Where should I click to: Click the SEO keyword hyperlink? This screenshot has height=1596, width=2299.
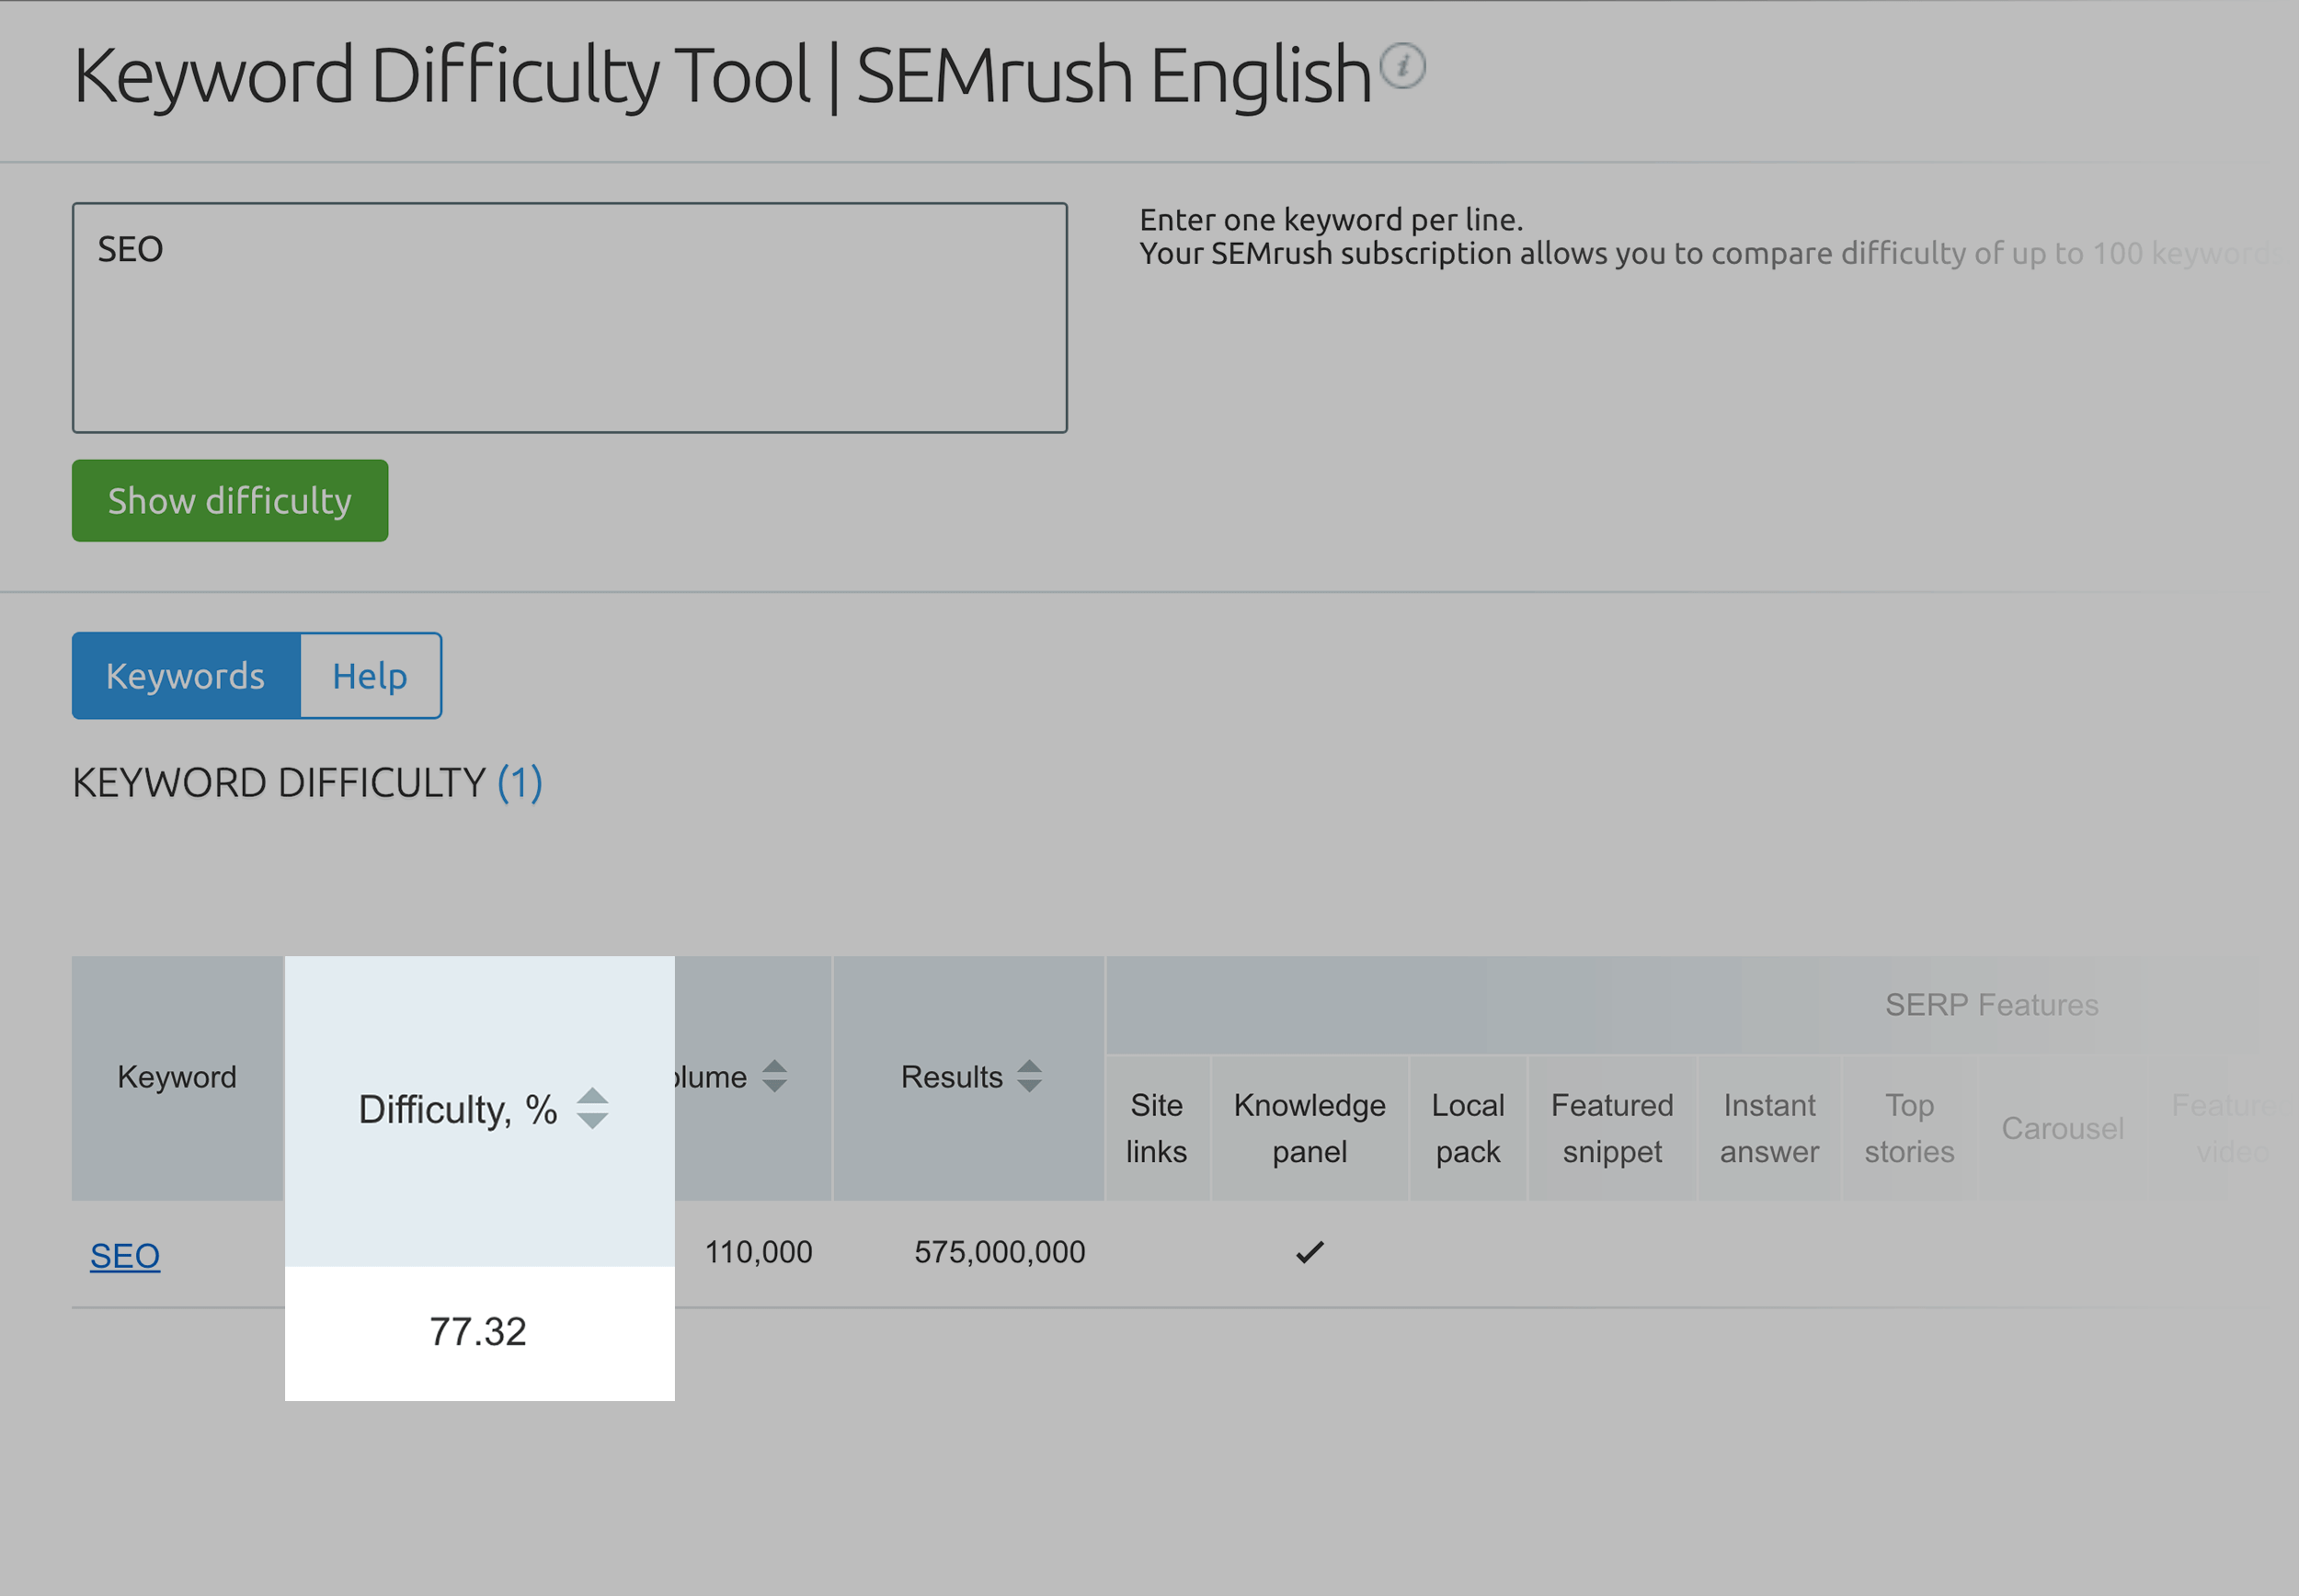click(122, 1254)
